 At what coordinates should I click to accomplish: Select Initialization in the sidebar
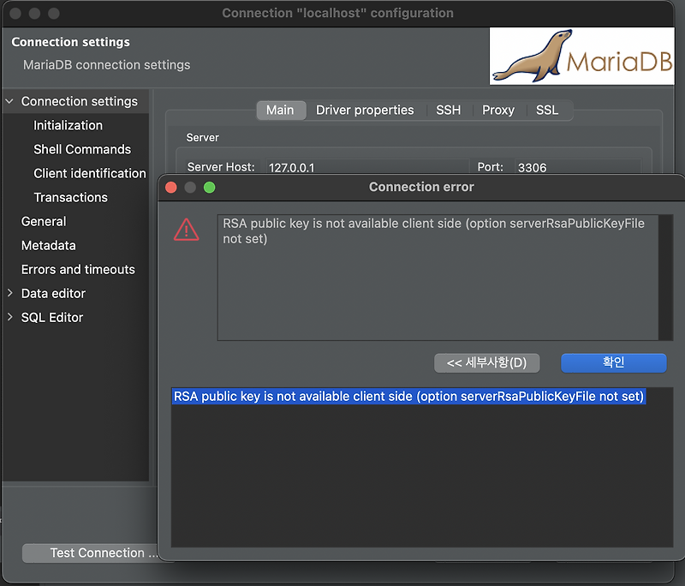click(x=70, y=125)
